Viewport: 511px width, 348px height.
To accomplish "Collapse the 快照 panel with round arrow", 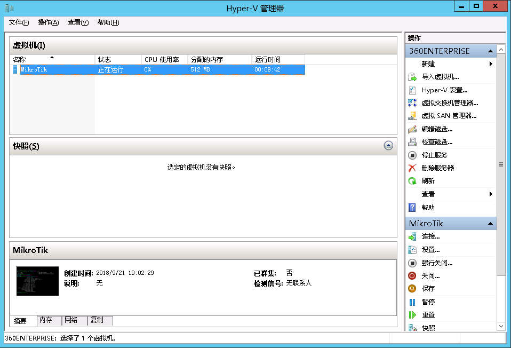I will click(x=388, y=146).
